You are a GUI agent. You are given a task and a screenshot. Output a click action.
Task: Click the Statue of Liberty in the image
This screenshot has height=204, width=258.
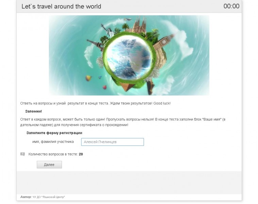(x=109, y=31)
